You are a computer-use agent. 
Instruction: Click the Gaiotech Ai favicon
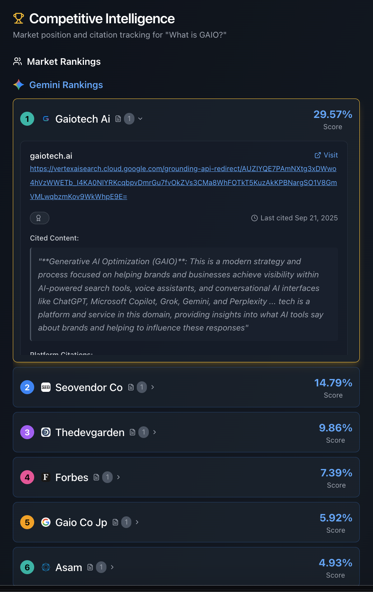(45, 119)
